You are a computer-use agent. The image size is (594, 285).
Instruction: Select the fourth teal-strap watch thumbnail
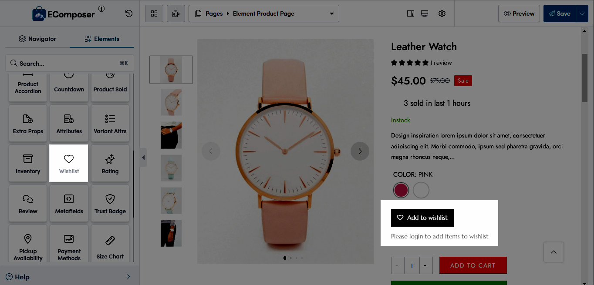171,168
